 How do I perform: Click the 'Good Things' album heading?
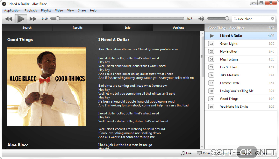tap(20, 40)
